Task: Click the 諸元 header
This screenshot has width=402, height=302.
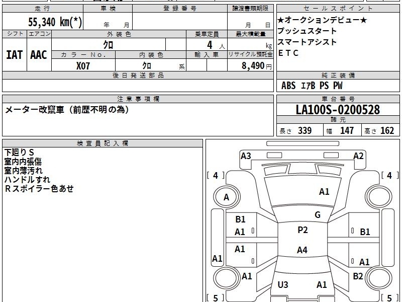Action: [x=338, y=120]
